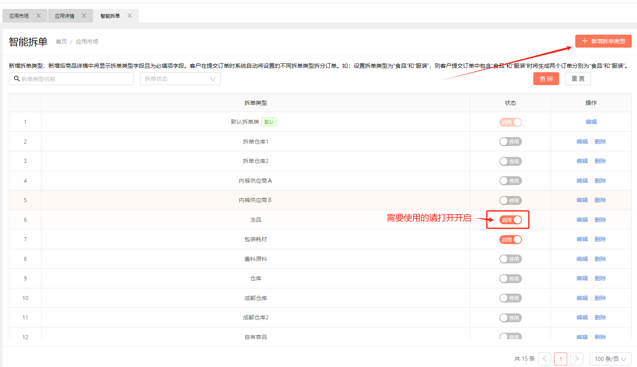The height and width of the screenshot is (367, 637).
Task: Select the 冻品 type name cell
Action: tap(256, 220)
